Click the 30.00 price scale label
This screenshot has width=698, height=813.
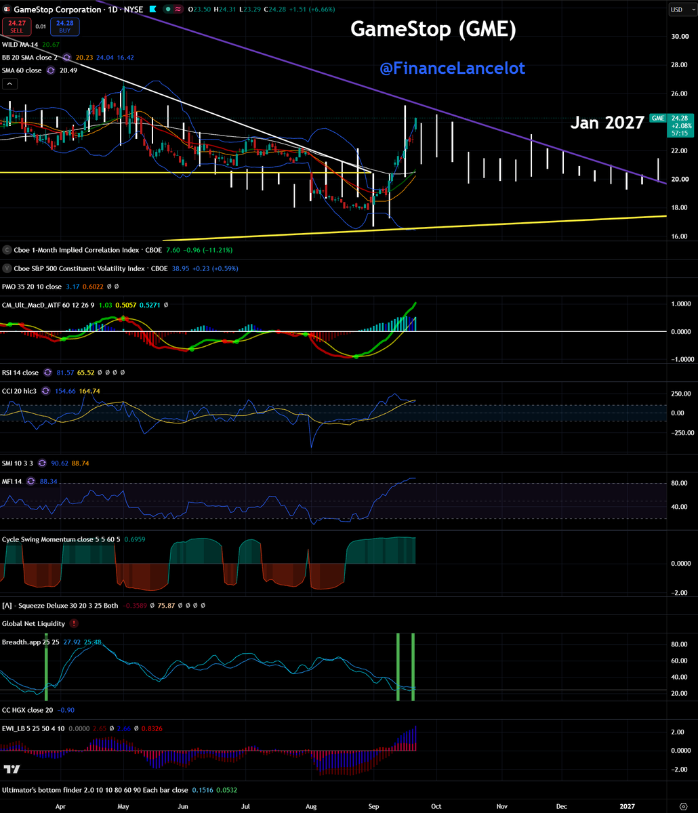tap(680, 37)
